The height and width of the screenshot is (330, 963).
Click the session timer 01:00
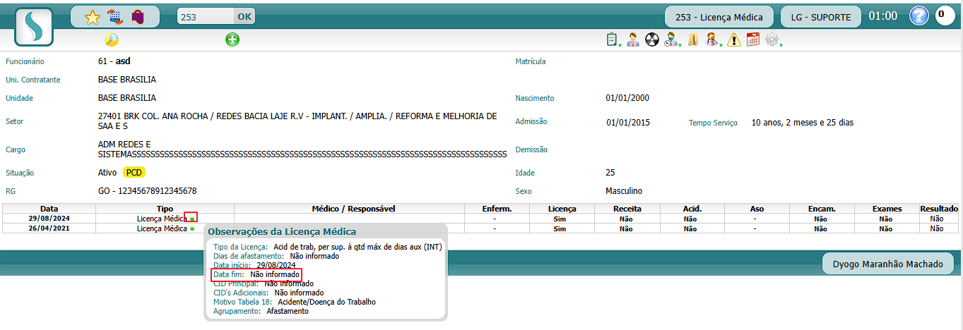click(x=882, y=16)
